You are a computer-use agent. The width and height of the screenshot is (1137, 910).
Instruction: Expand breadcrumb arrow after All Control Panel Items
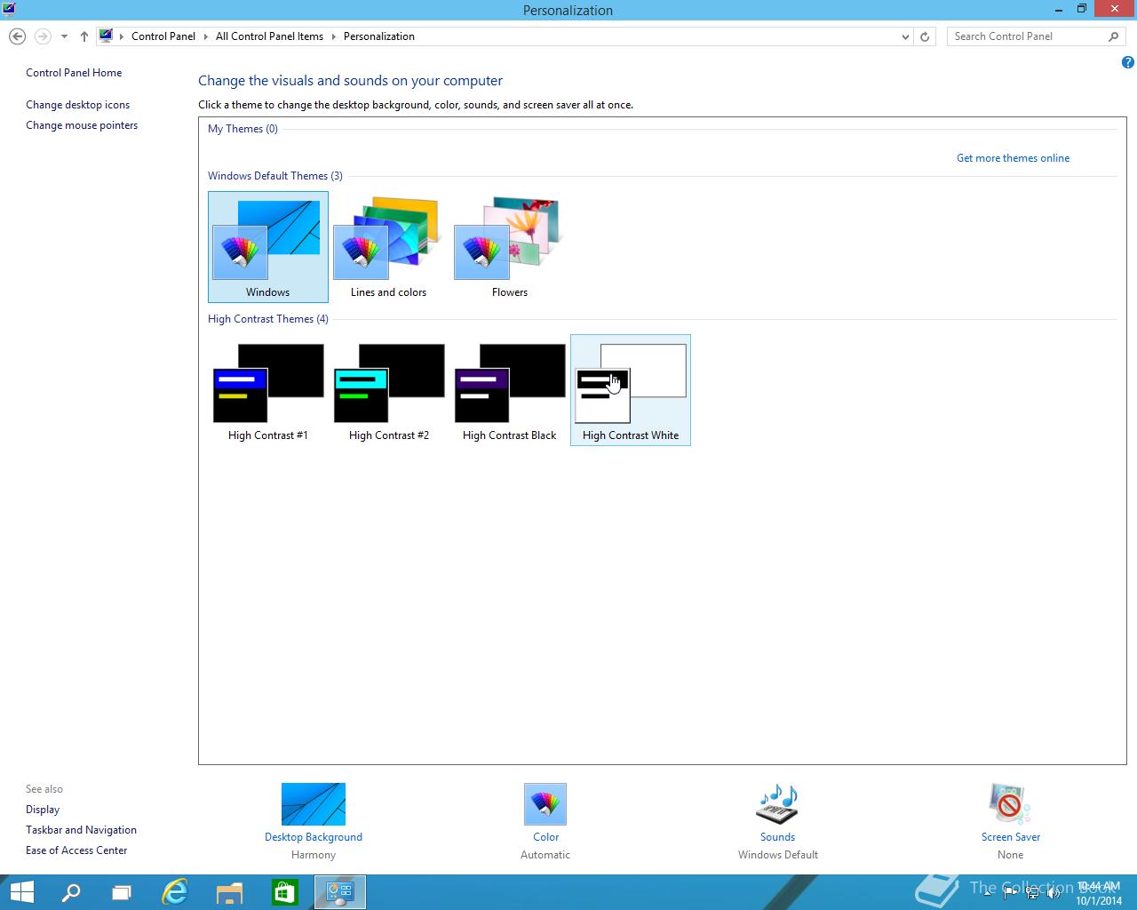334,36
